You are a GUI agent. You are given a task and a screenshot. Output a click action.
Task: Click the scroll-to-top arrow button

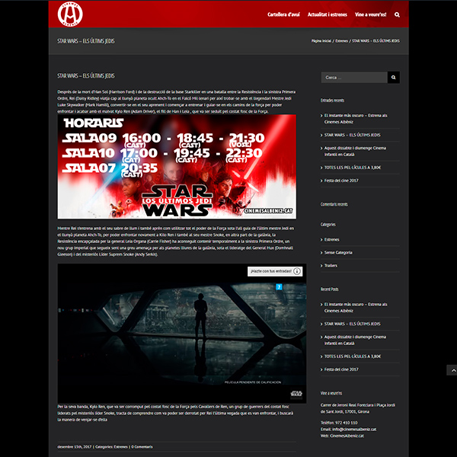[x=452, y=370]
